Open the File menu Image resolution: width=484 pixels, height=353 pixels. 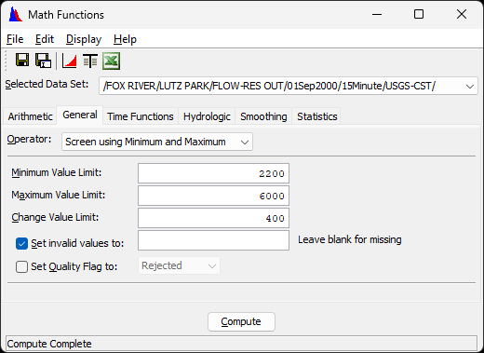tap(15, 39)
